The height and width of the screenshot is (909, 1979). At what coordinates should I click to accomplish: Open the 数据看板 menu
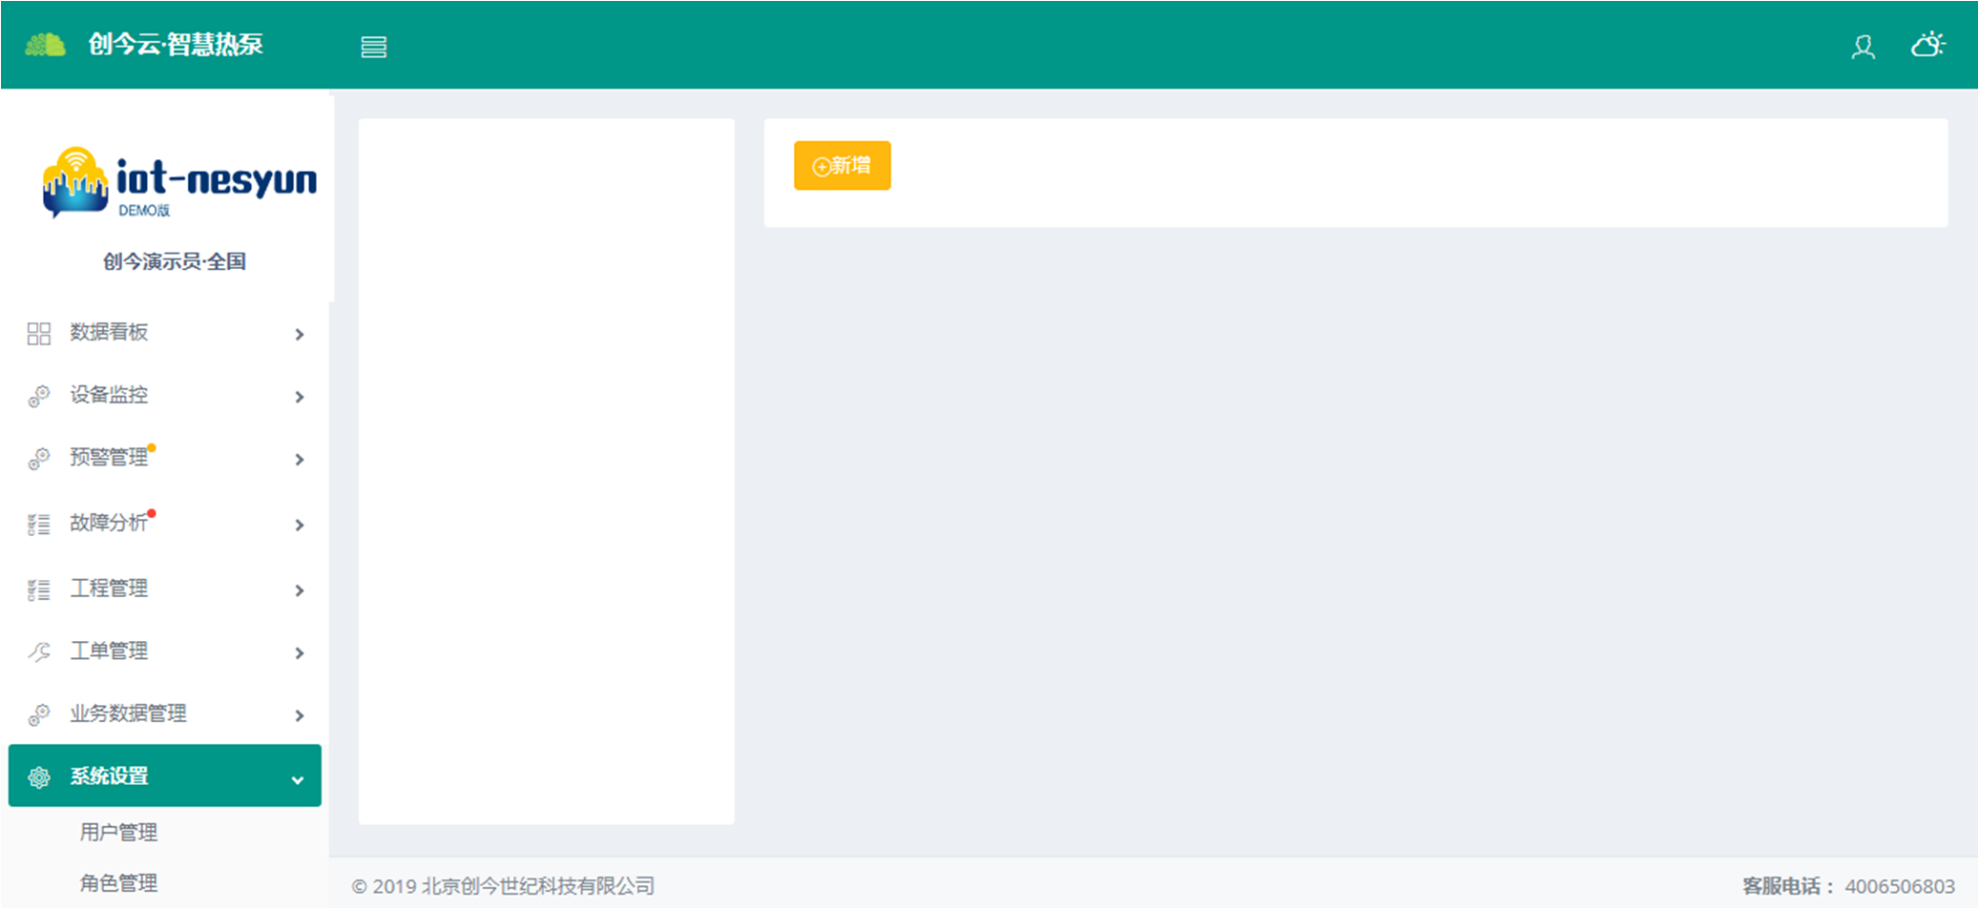(165, 333)
